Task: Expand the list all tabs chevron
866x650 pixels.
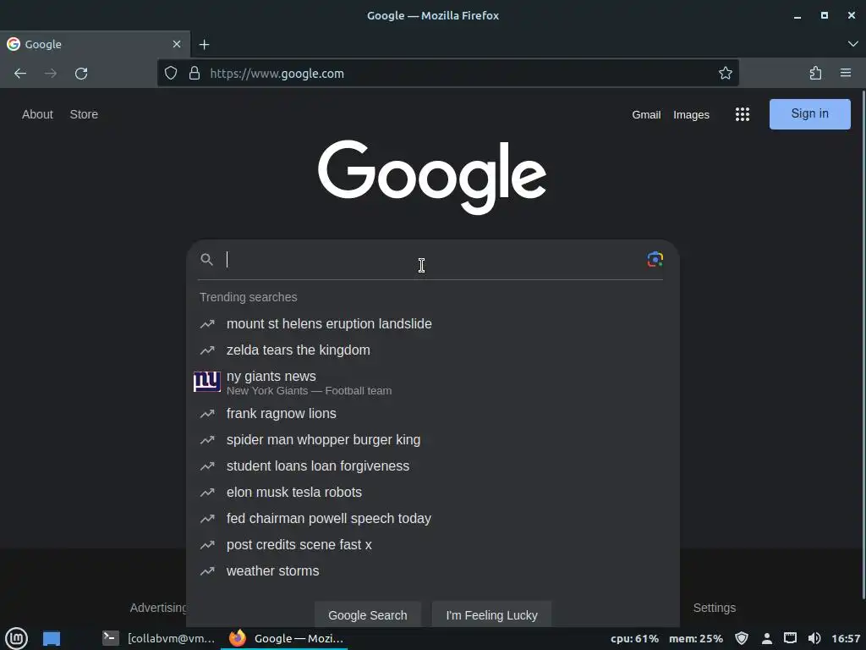Action: point(852,44)
